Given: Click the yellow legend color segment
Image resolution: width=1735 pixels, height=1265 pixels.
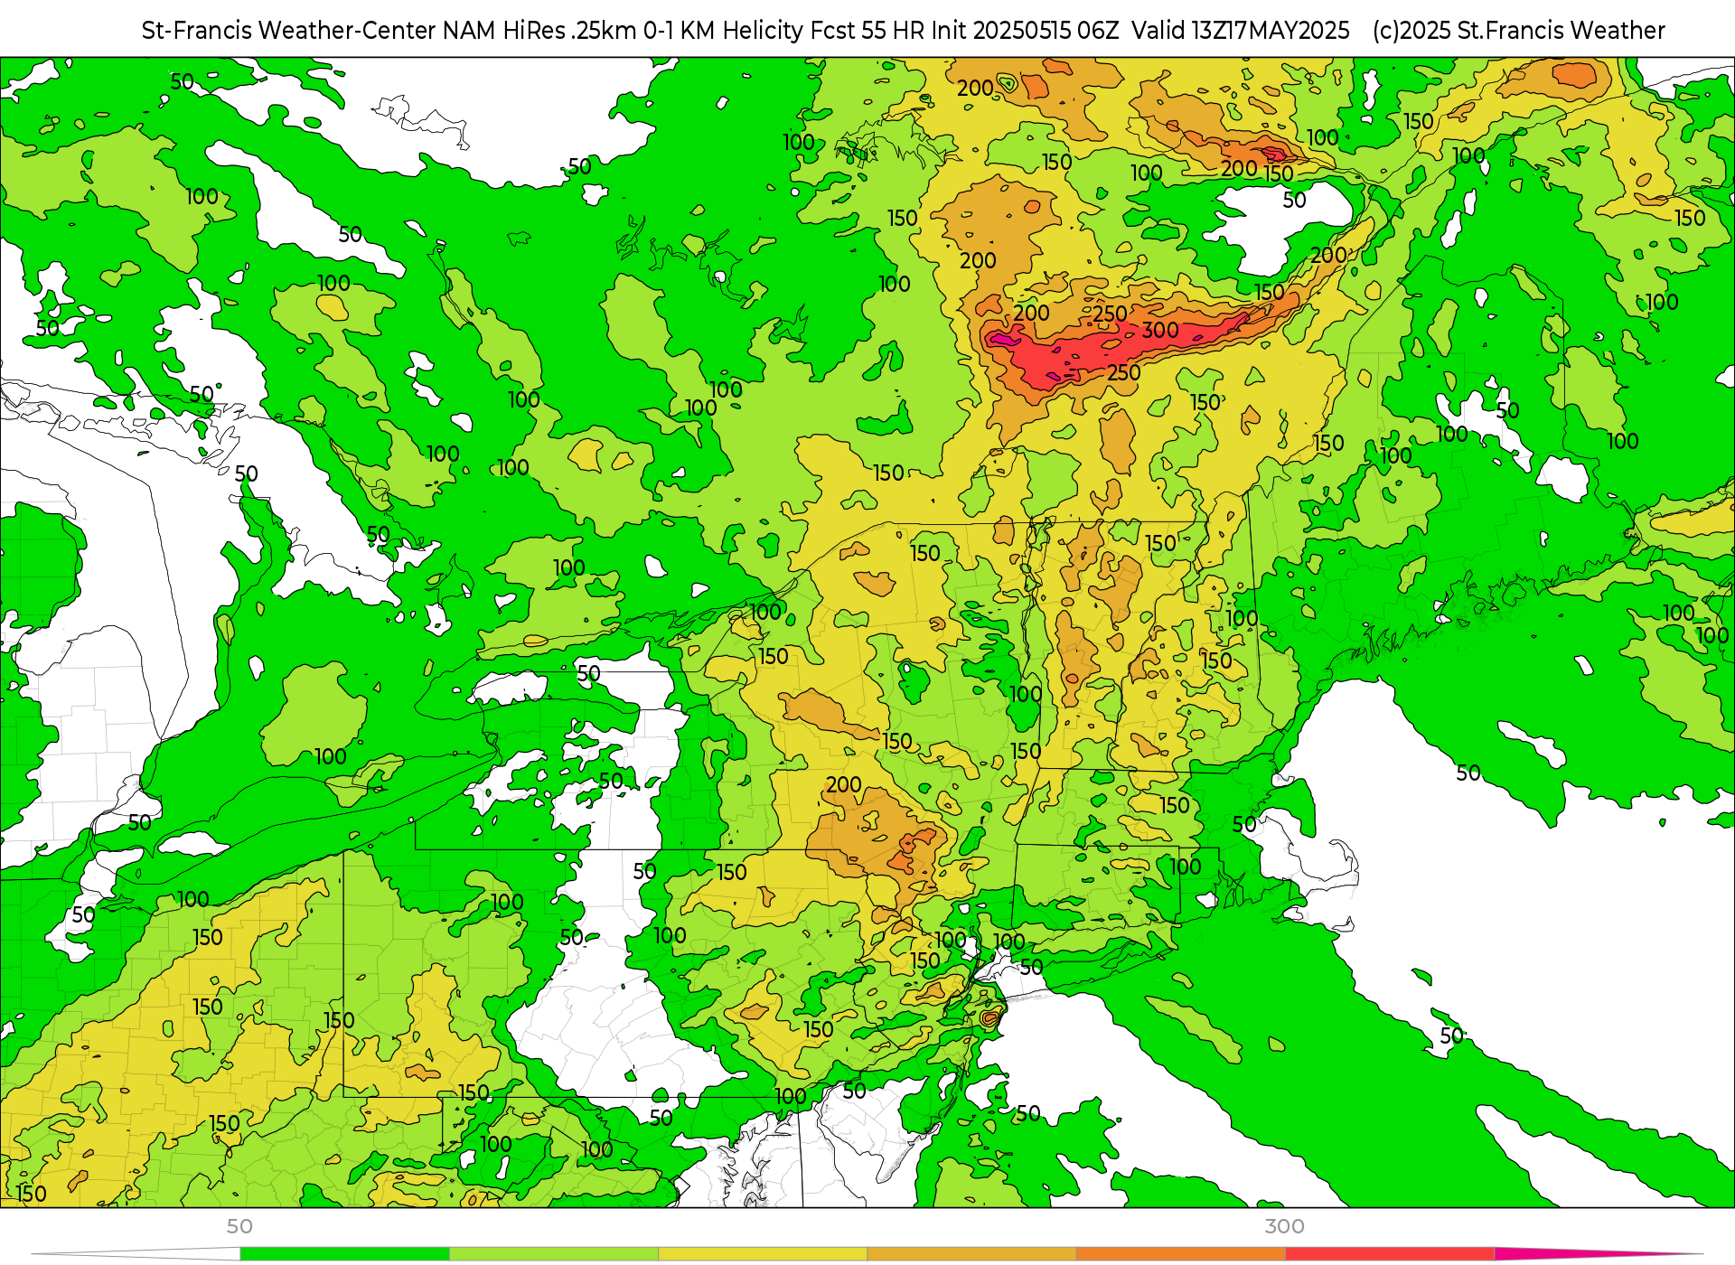Looking at the screenshot, I should pos(762,1254).
